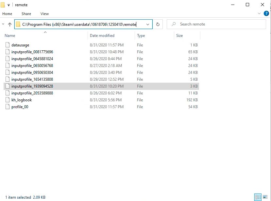This screenshot has width=271, height=201.
Task: Click the Search remote box
Action: coord(216,24)
